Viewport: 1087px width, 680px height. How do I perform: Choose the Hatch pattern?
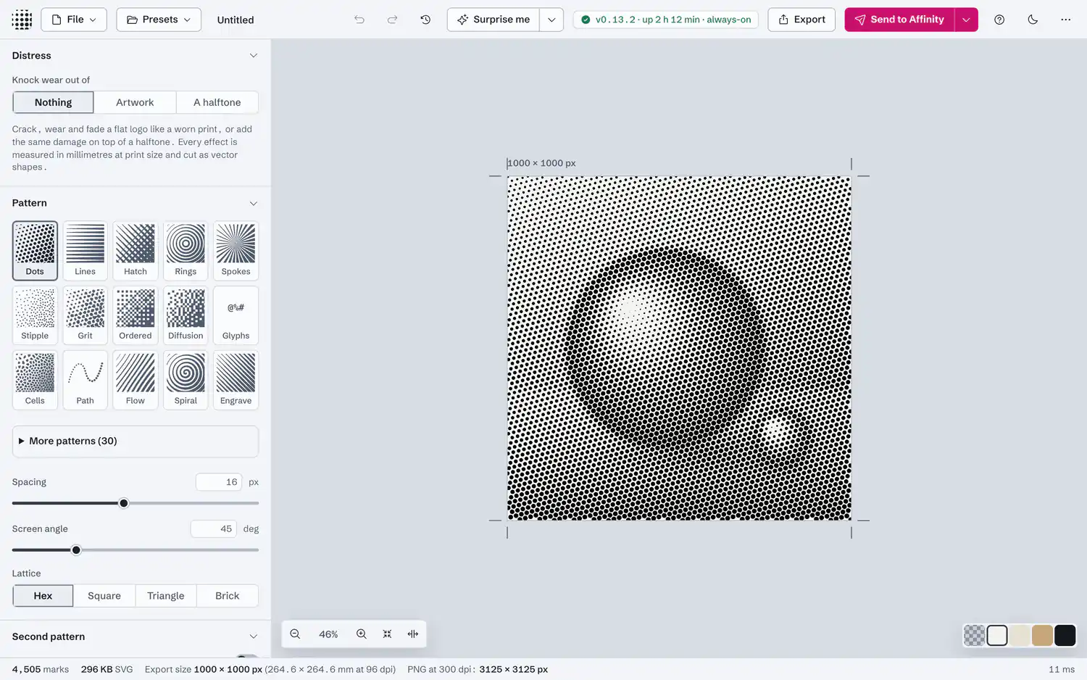pyautogui.click(x=136, y=250)
